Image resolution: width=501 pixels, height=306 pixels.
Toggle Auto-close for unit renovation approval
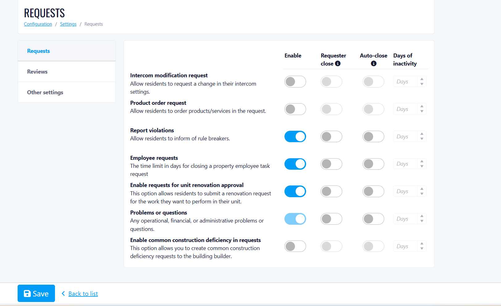pos(373,191)
